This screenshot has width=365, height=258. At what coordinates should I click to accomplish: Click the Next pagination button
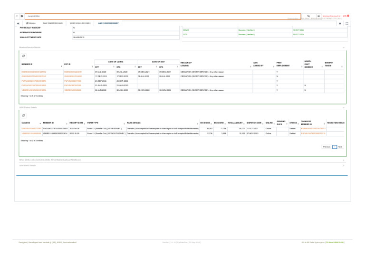(x=340, y=147)
